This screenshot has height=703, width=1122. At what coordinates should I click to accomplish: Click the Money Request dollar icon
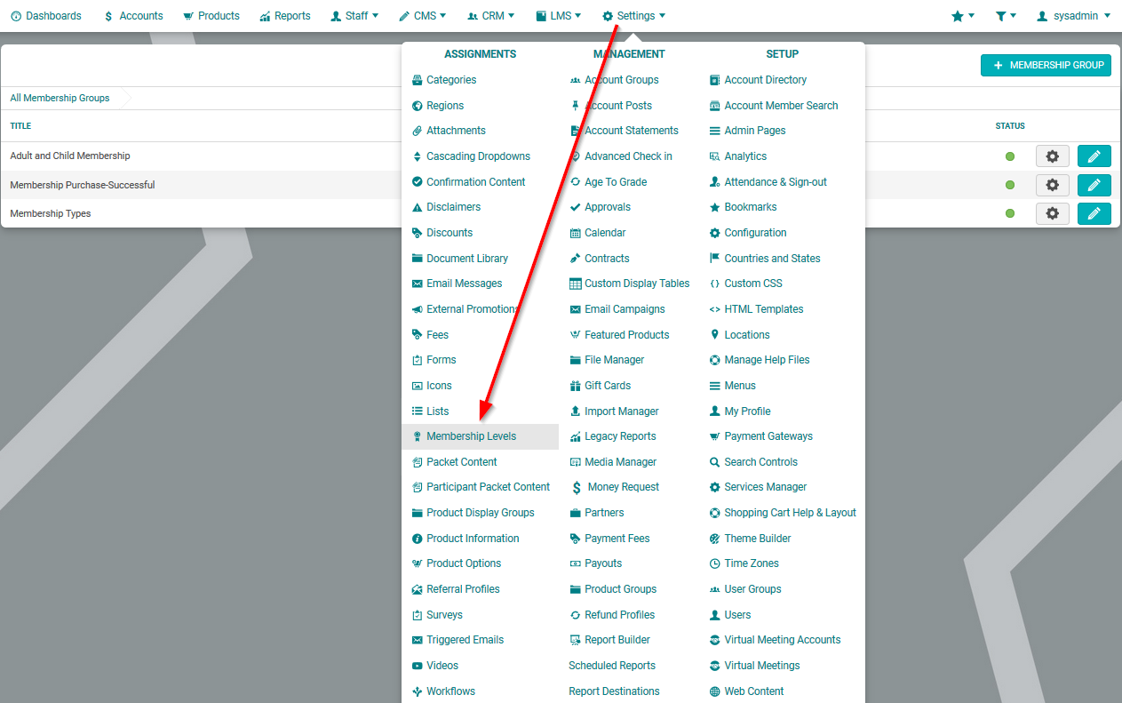[x=577, y=487]
